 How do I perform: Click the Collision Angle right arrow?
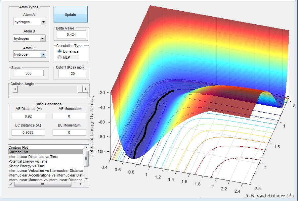[86, 89]
